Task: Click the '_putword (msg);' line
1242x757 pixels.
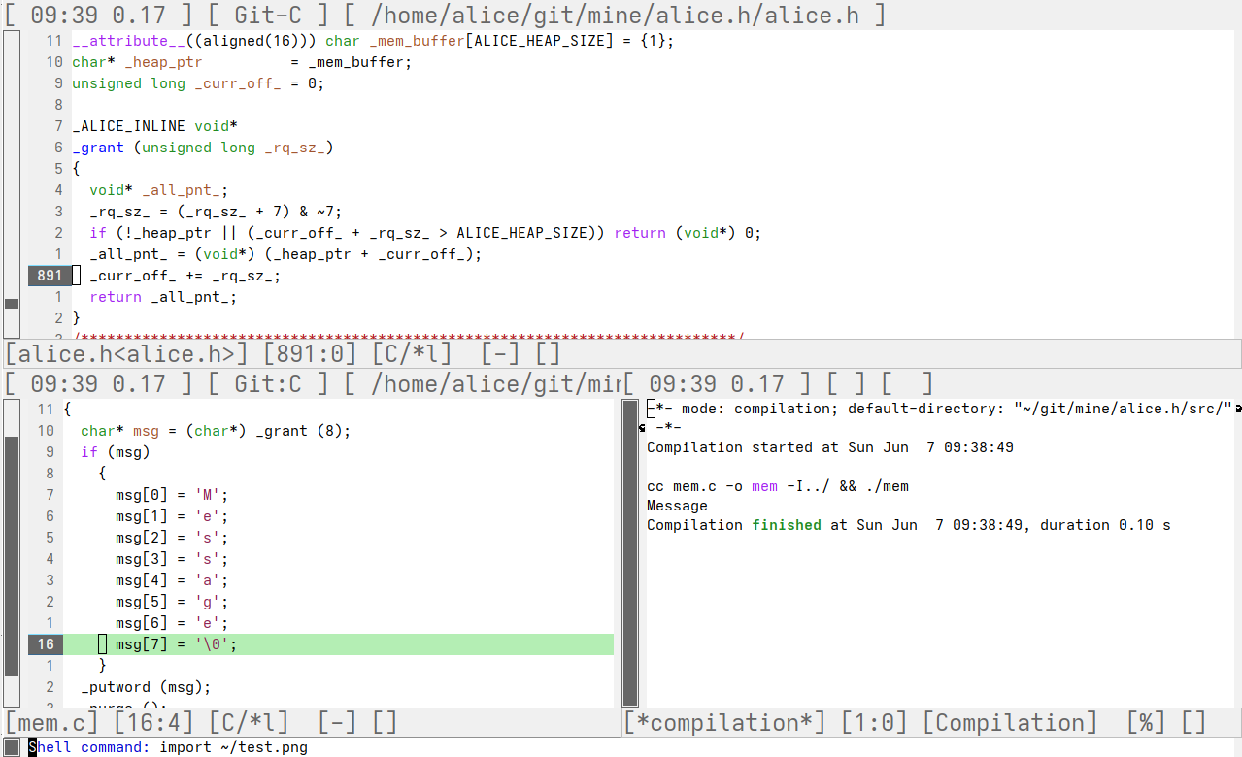Action: [x=146, y=687]
